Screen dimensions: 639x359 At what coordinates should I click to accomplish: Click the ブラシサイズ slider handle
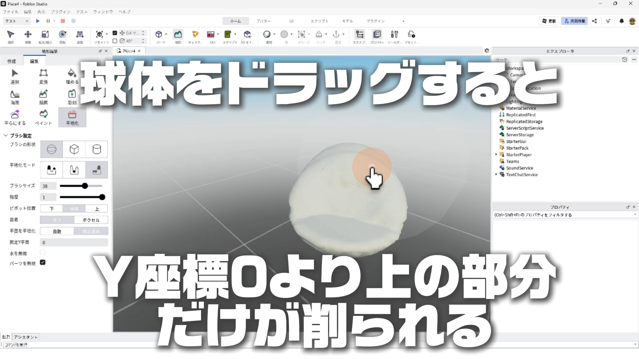click(85, 186)
